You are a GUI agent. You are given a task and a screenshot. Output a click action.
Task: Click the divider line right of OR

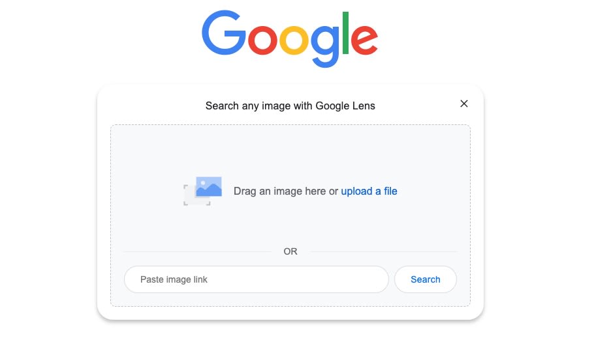(385, 251)
